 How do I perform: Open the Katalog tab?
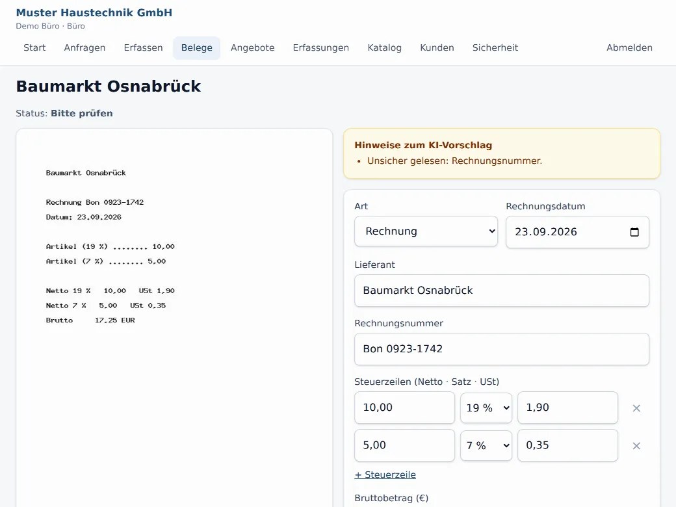coord(385,48)
